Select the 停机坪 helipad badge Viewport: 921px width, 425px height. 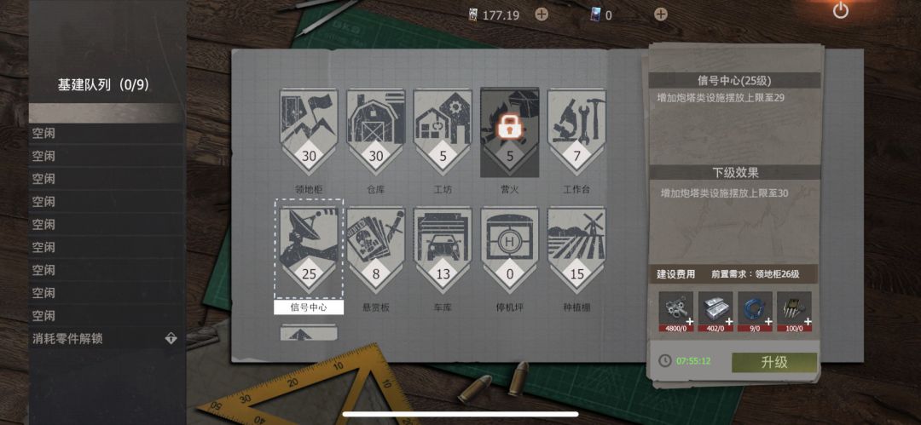(x=509, y=250)
